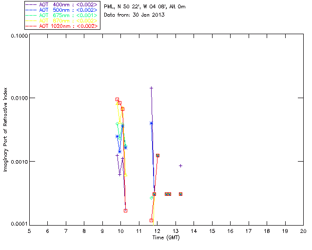Click the lowest red square near 0.0001
The height and width of the screenshot is (250, 312).
(x=151, y=220)
